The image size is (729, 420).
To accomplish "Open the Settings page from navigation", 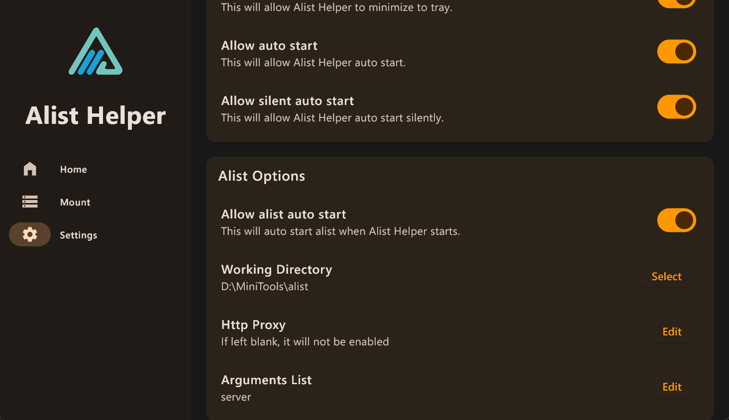I will [x=78, y=234].
